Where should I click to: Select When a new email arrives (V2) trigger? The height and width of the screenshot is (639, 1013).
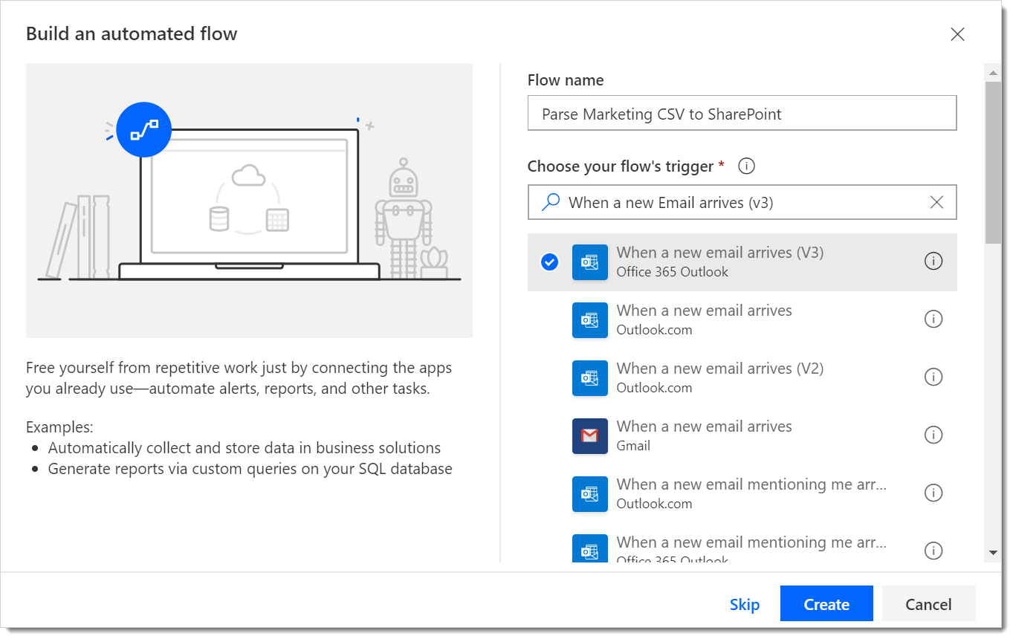coord(742,377)
